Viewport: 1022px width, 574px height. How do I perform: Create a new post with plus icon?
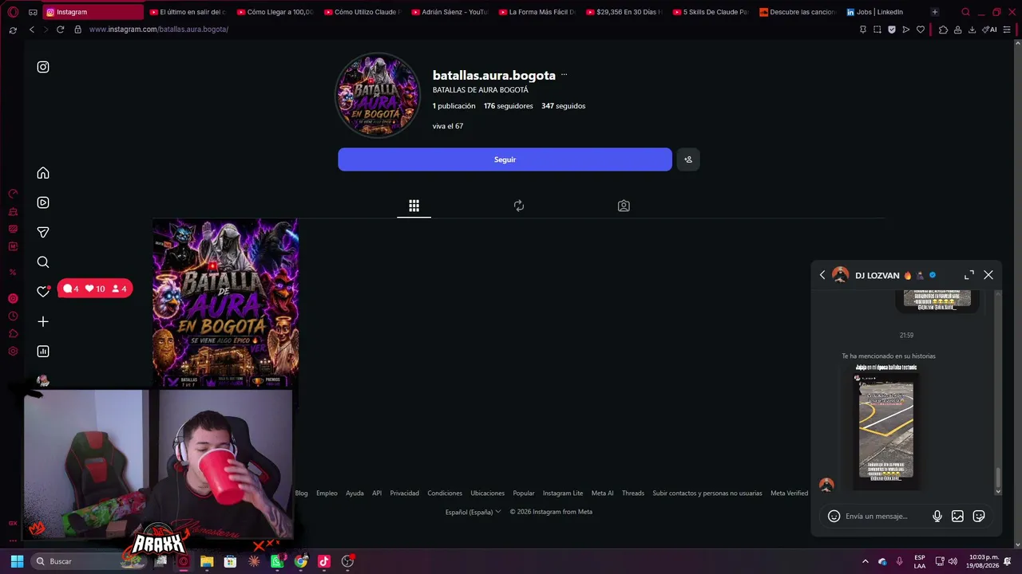43,321
